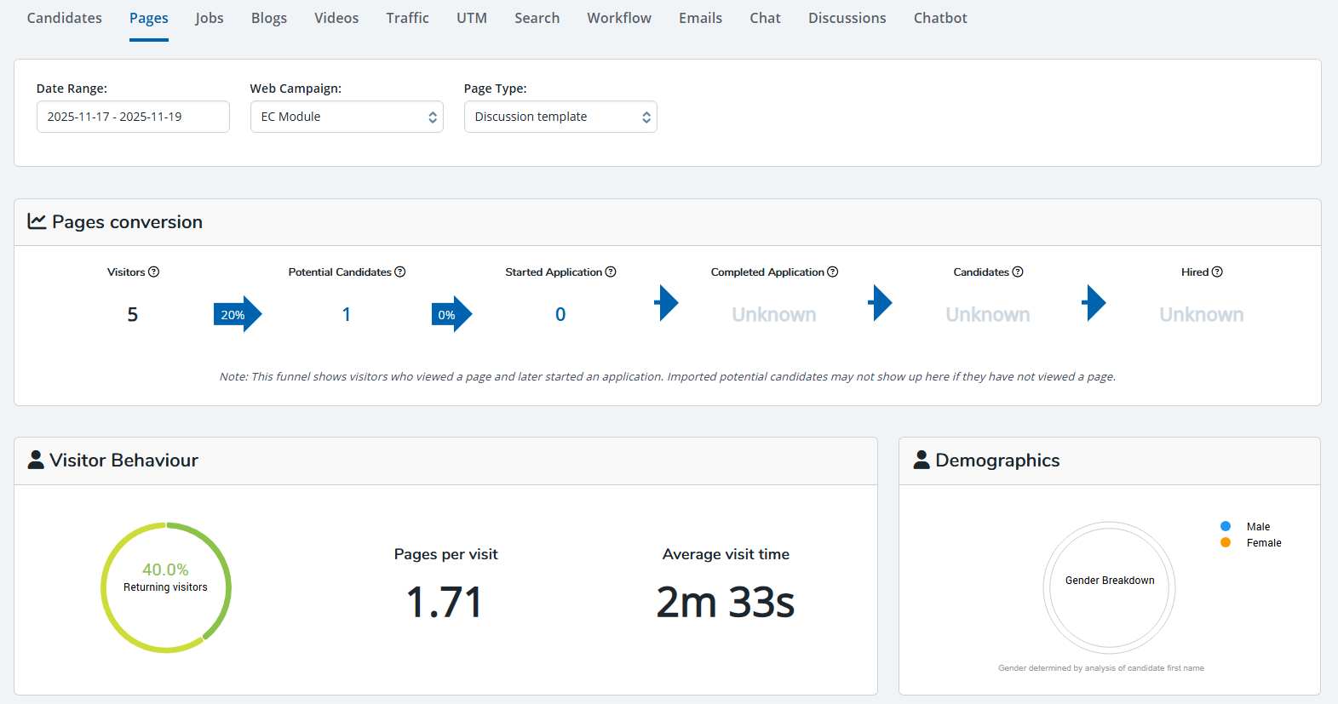
Task: Open the Web Campaign dropdown
Action: (x=347, y=117)
